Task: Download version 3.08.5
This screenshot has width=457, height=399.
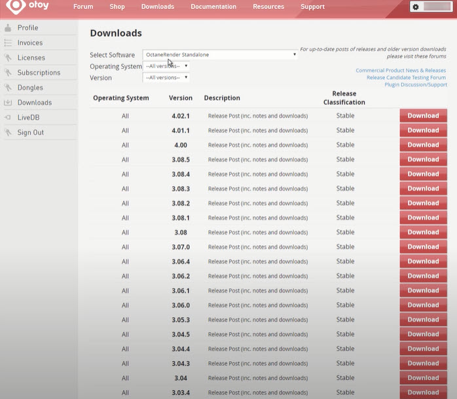Action: pos(423,160)
